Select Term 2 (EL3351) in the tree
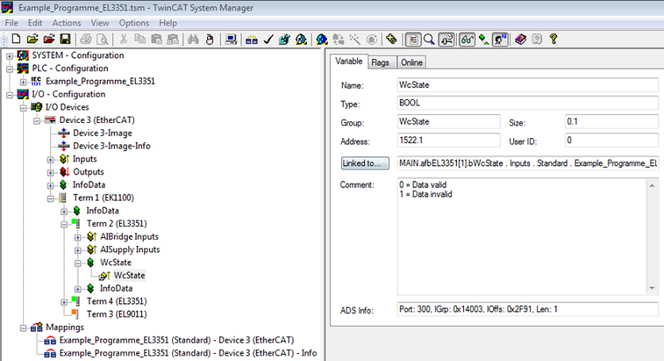The image size is (664, 361). tap(117, 223)
